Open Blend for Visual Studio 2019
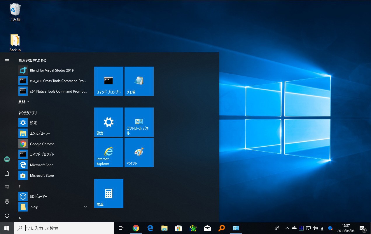 pos(52,70)
